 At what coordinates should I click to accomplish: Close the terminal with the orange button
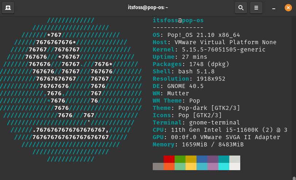pyautogui.click(x=288, y=7)
